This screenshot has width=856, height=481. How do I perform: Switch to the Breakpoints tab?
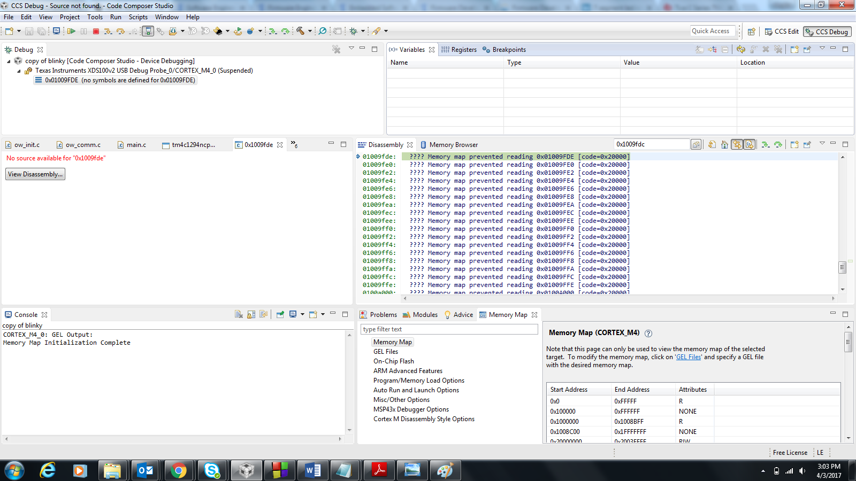tap(504, 50)
